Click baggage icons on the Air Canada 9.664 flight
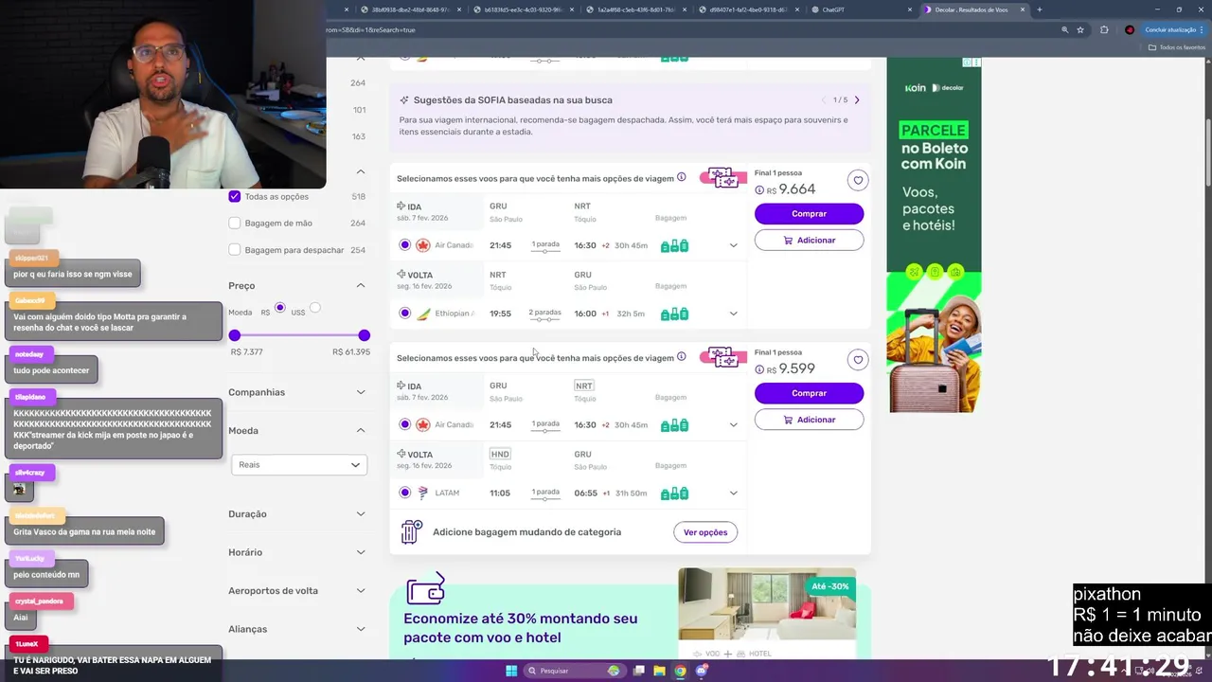This screenshot has height=682, width=1212. [674, 245]
